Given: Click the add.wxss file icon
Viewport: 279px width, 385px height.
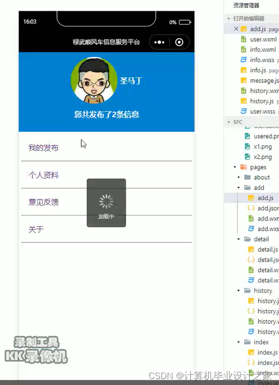Looking at the screenshot, I should pos(251,229).
